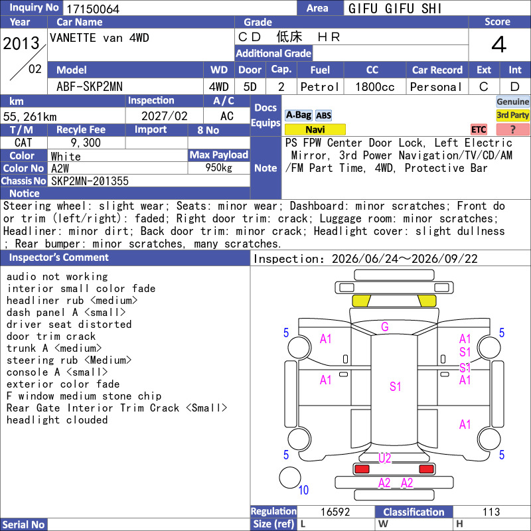Select max payload 950kg
This screenshot has height=531, width=531.
click(x=219, y=167)
